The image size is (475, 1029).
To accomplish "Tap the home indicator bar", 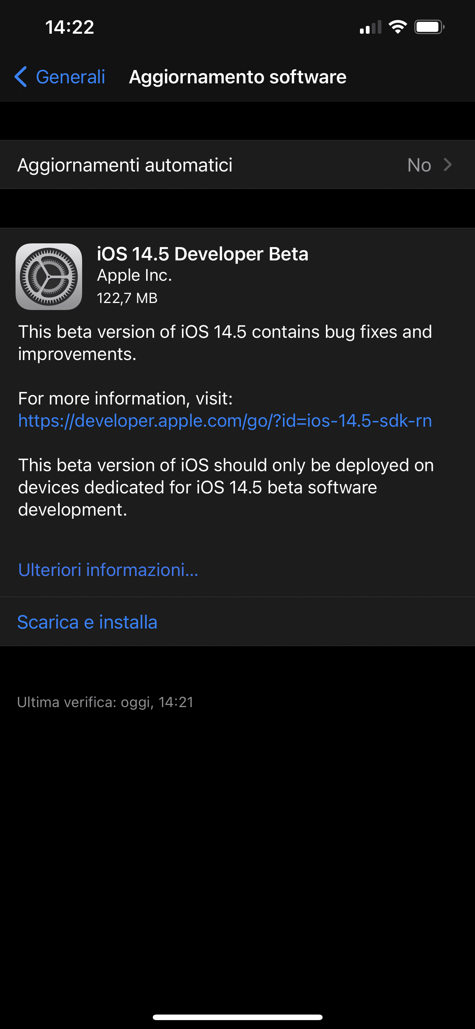I will click(x=237, y=1017).
